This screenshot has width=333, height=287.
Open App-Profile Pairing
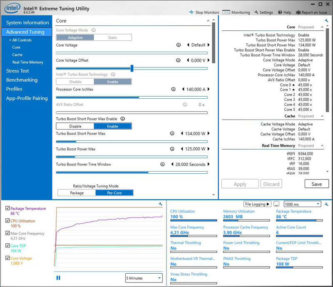click(x=27, y=98)
